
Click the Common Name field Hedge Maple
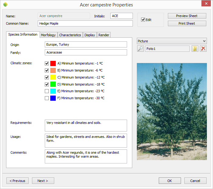(85, 23)
